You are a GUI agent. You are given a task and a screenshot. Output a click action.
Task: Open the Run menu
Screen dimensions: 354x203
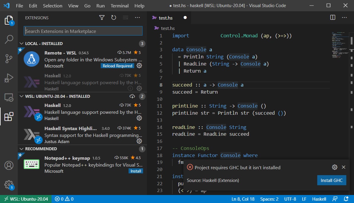(100, 6)
